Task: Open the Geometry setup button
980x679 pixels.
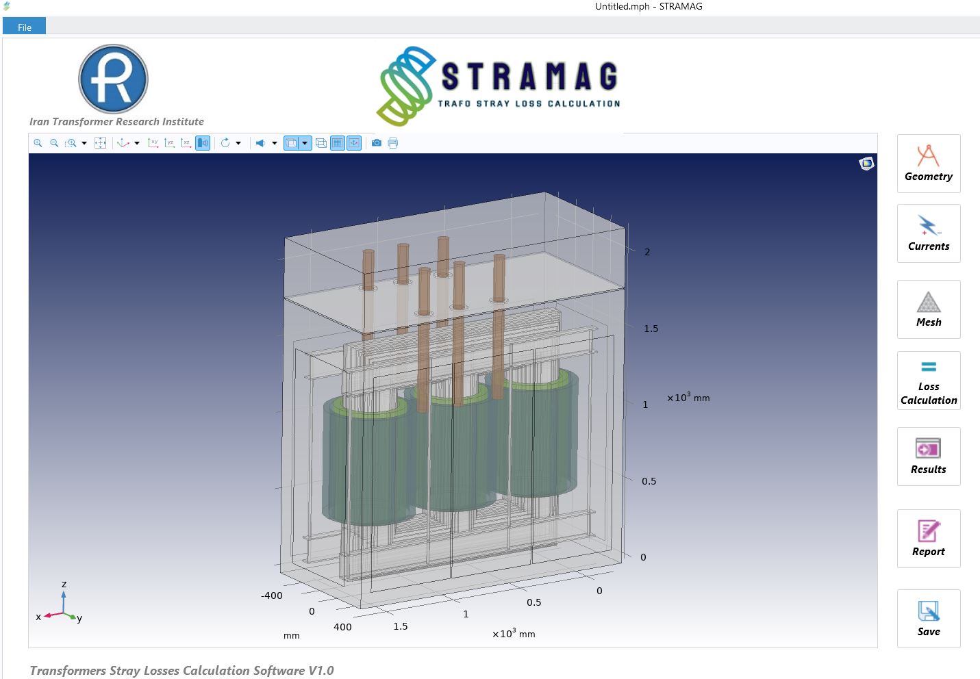Action: (x=928, y=164)
